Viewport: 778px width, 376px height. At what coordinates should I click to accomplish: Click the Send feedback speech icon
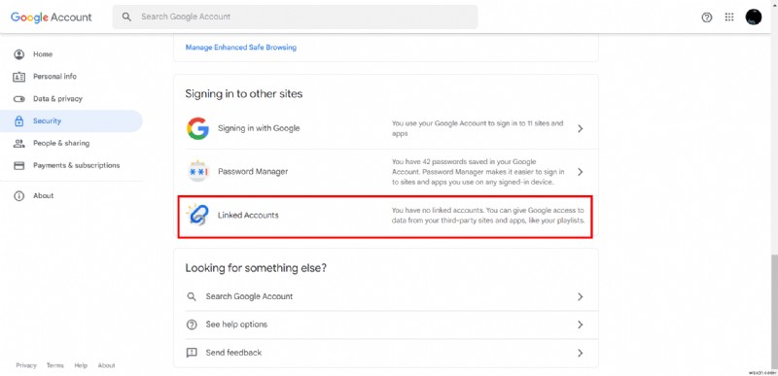pos(192,353)
